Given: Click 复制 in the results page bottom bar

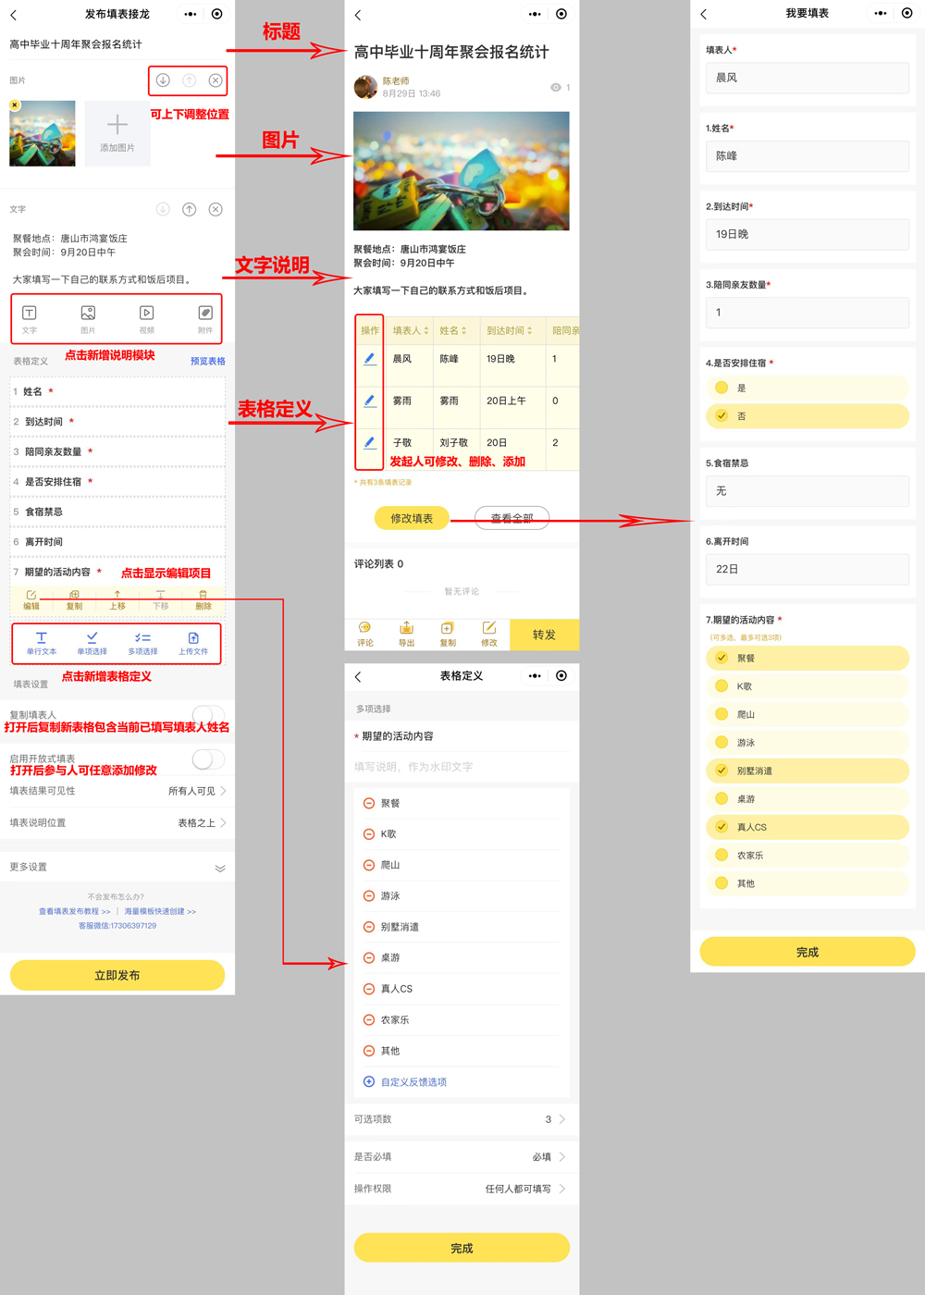Looking at the screenshot, I should pos(448,635).
